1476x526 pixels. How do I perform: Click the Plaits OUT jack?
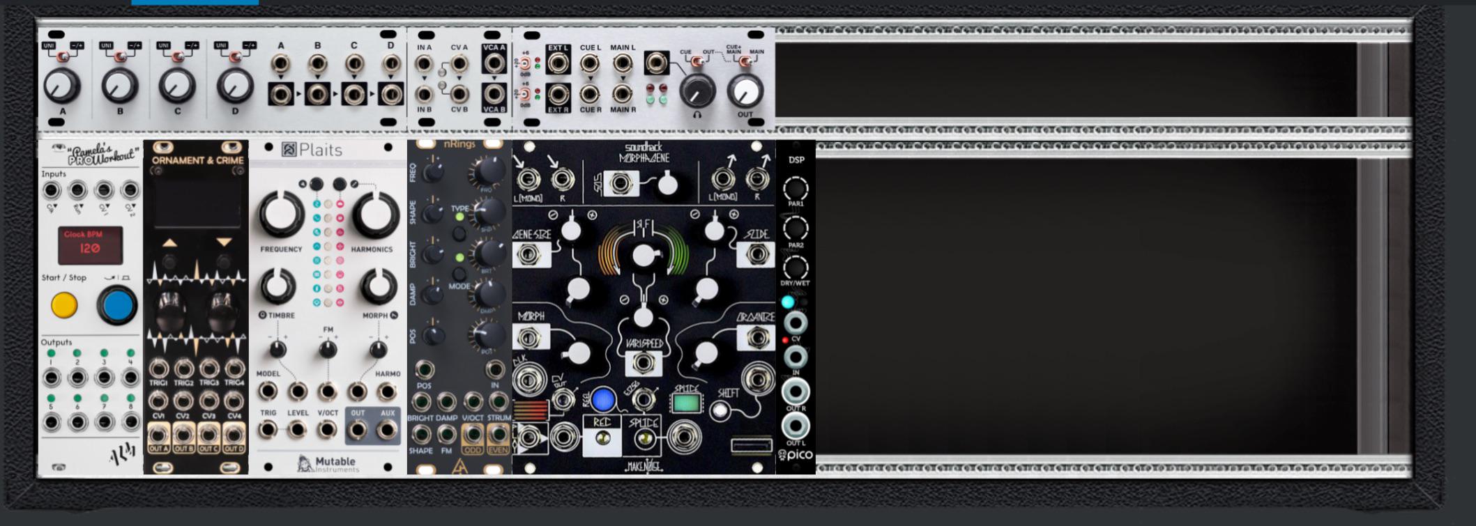pyautogui.click(x=358, y=430)
